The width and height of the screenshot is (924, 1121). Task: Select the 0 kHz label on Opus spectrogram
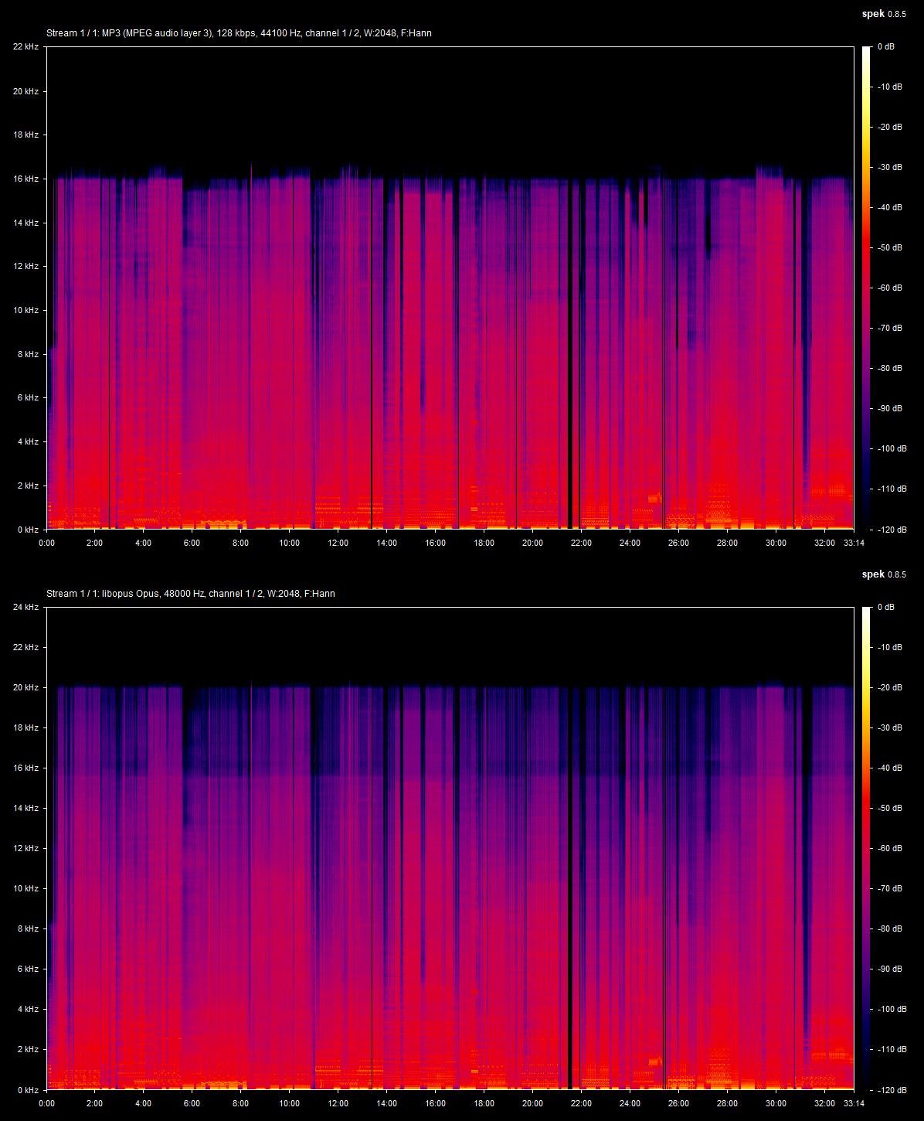29,1090
